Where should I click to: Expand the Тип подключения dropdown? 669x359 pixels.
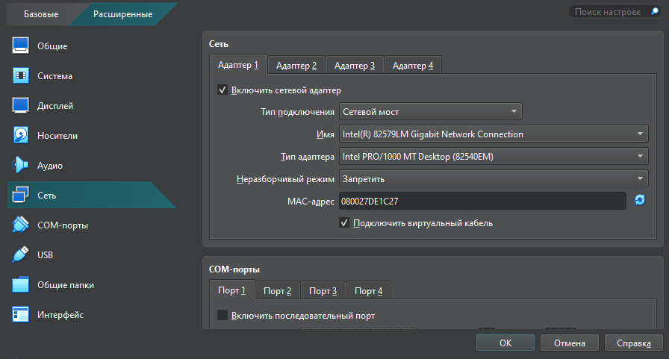tap(430, 112)
